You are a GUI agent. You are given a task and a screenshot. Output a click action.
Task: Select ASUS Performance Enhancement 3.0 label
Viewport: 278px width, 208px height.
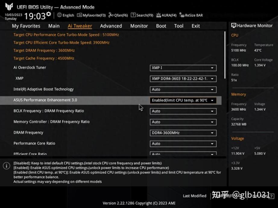click(45, 100)
